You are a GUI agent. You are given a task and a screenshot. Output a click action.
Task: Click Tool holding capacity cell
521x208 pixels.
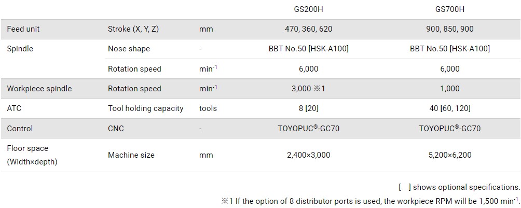click(145, 108)
